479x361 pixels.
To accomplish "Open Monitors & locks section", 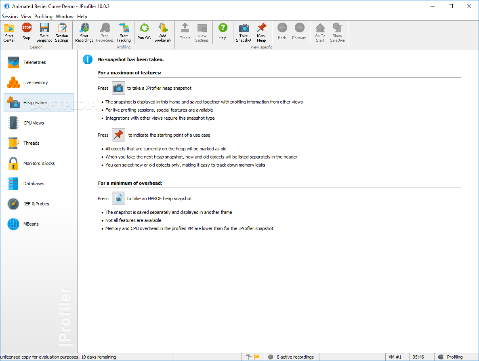I will [x=39, y=163].
